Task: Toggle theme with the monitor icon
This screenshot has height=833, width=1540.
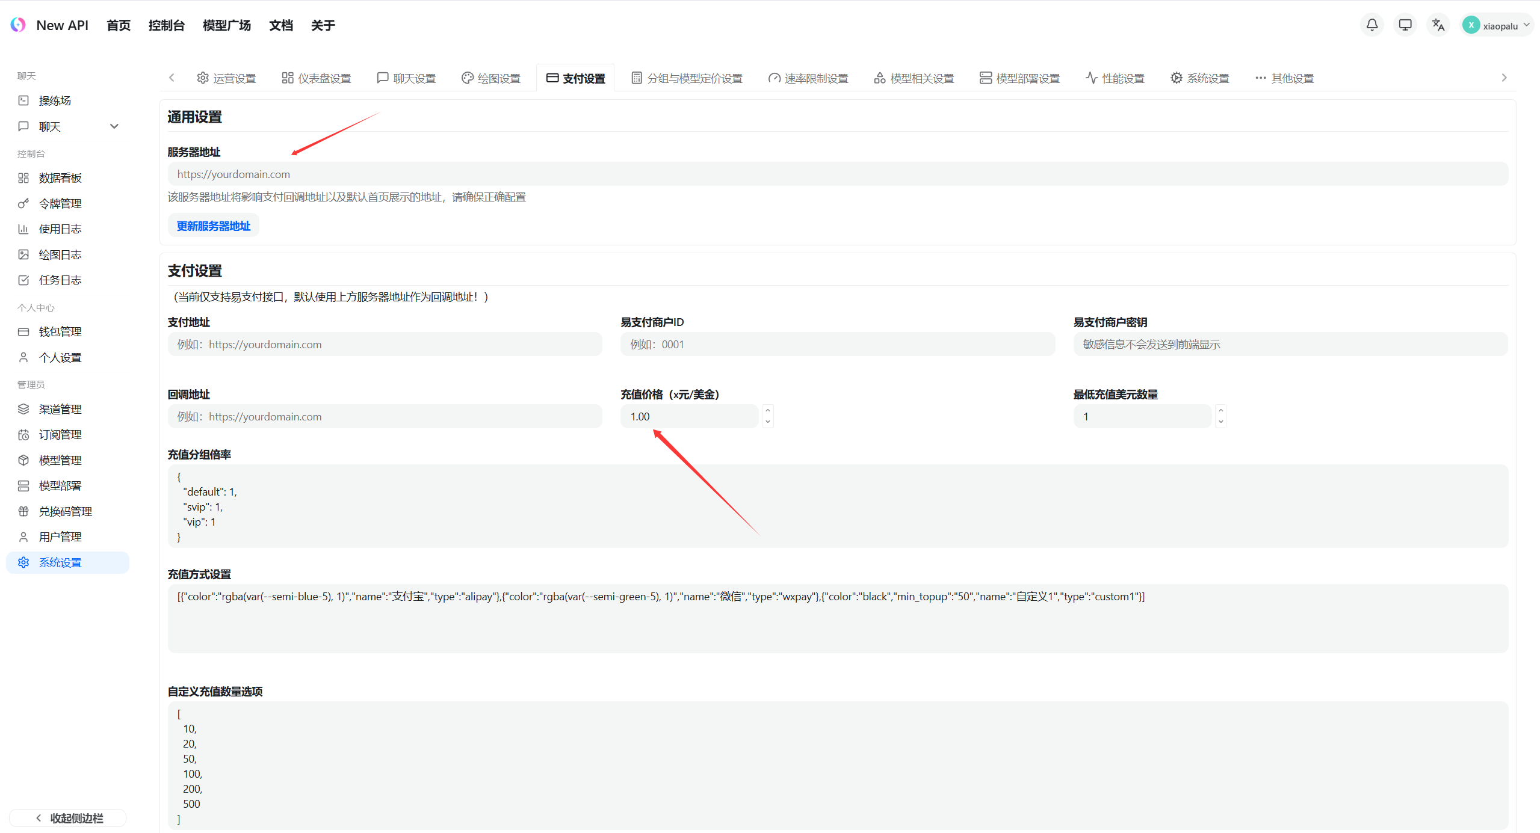Action: [x=1405, y=25]
